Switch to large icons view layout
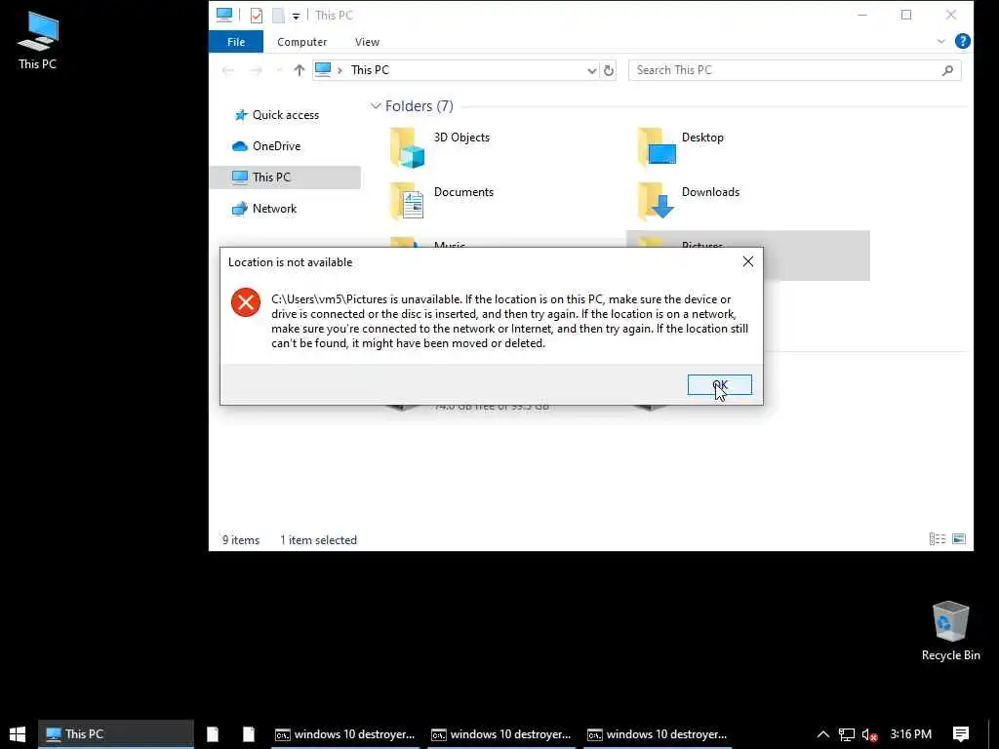The image size is (999, 749). pos(959,539)
